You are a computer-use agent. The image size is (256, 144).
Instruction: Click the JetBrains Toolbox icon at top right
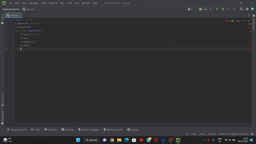(x=253, y=9)
